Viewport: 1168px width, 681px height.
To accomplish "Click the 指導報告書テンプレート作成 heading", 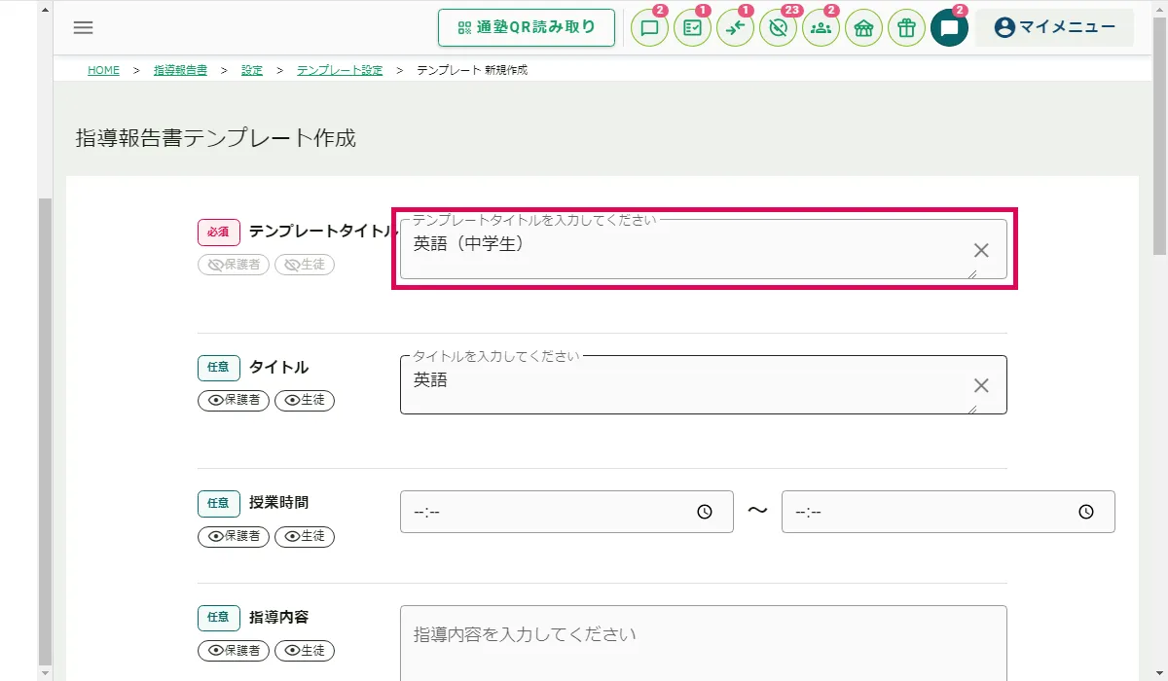I will click(216, 138).
